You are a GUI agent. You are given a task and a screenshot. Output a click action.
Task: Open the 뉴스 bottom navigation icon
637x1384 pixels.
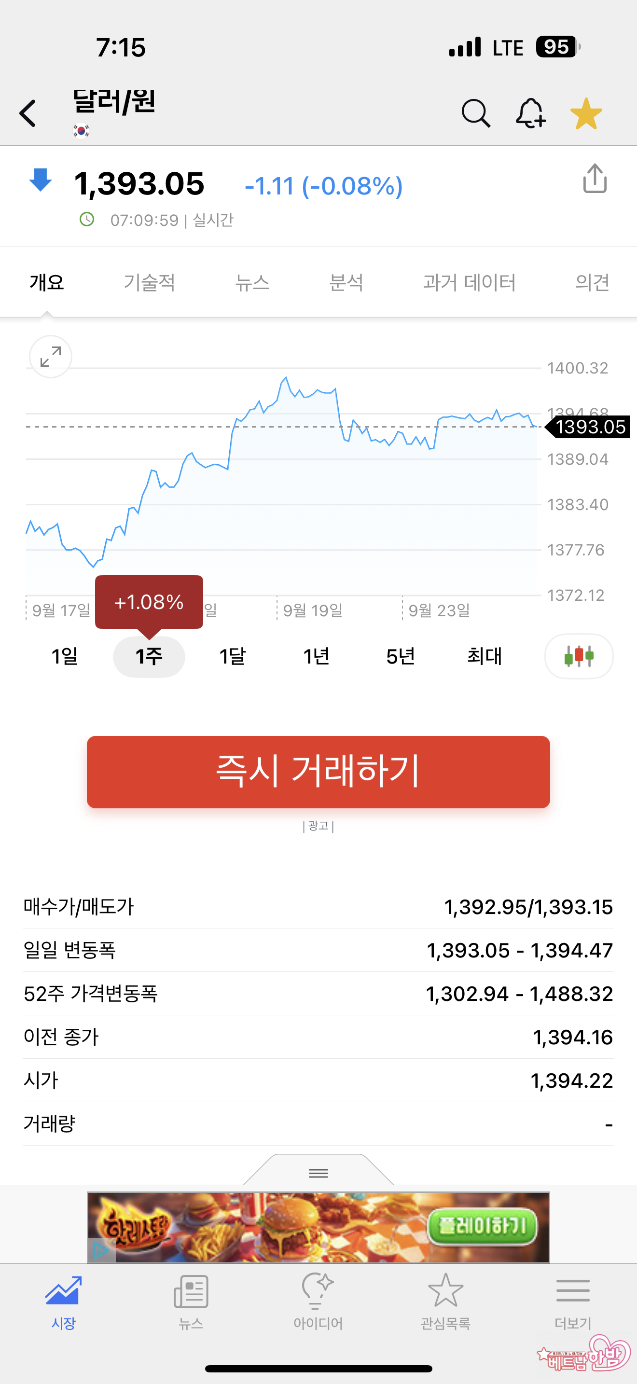tap(191, 1300)
